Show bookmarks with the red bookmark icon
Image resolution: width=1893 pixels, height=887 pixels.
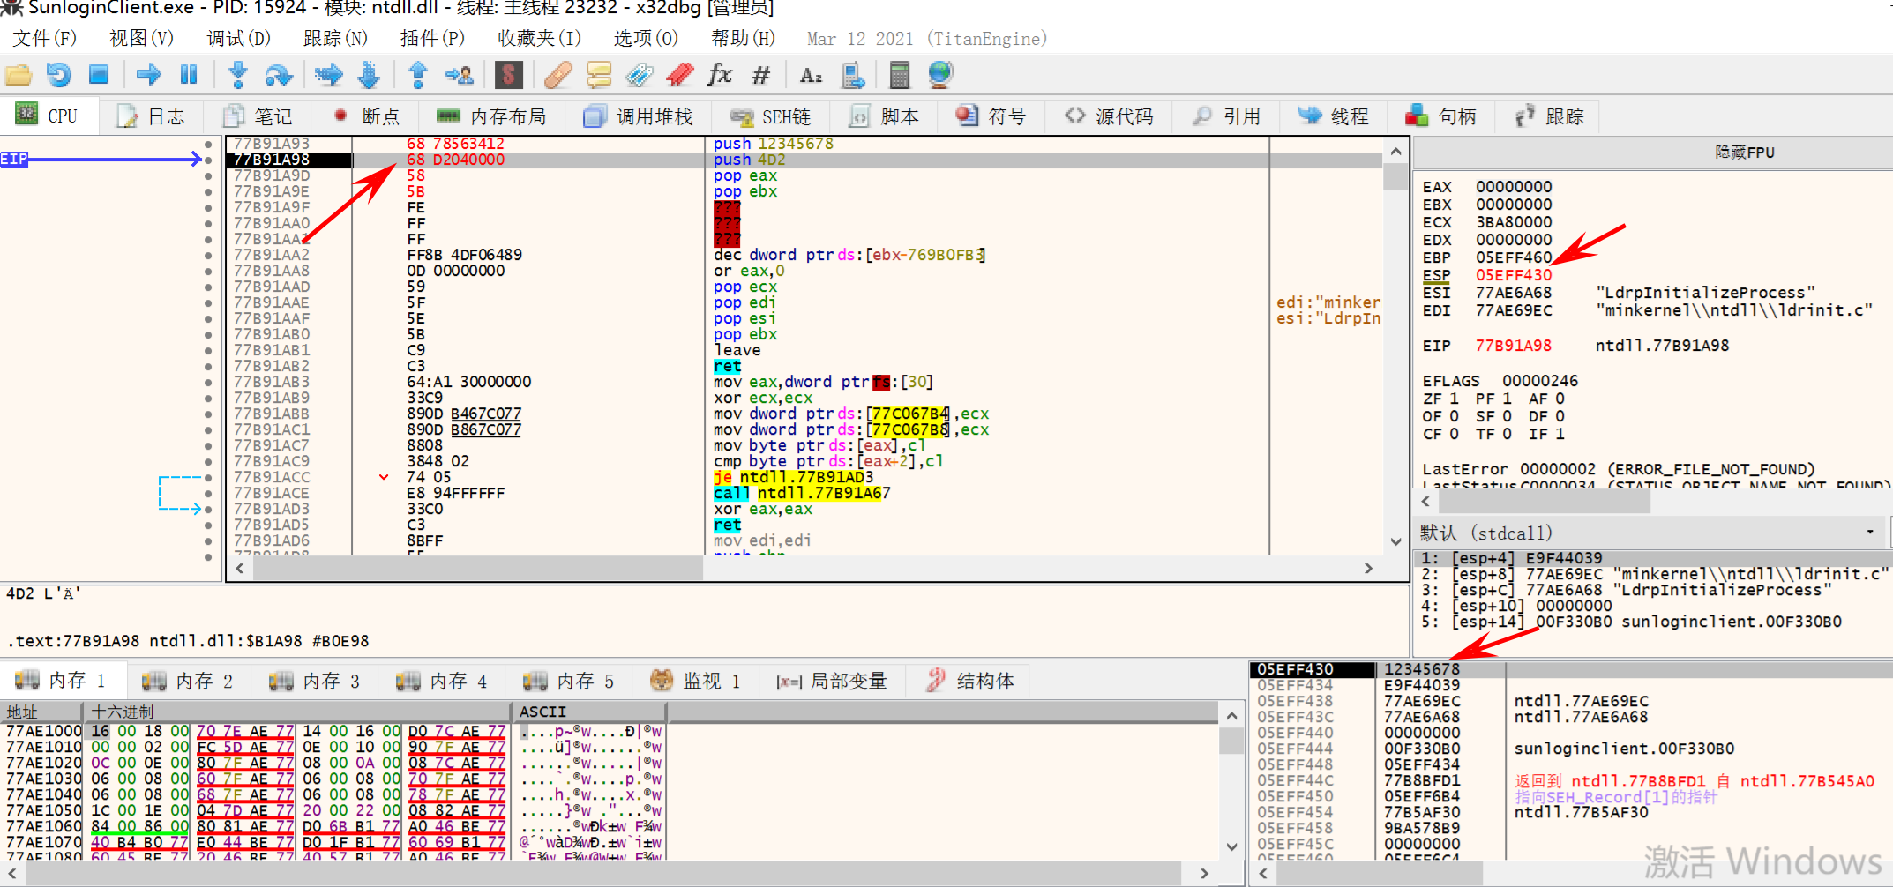[x=680, y=76]
